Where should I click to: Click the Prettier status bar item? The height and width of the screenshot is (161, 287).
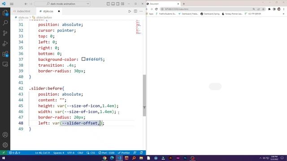[x=124, y=153]
